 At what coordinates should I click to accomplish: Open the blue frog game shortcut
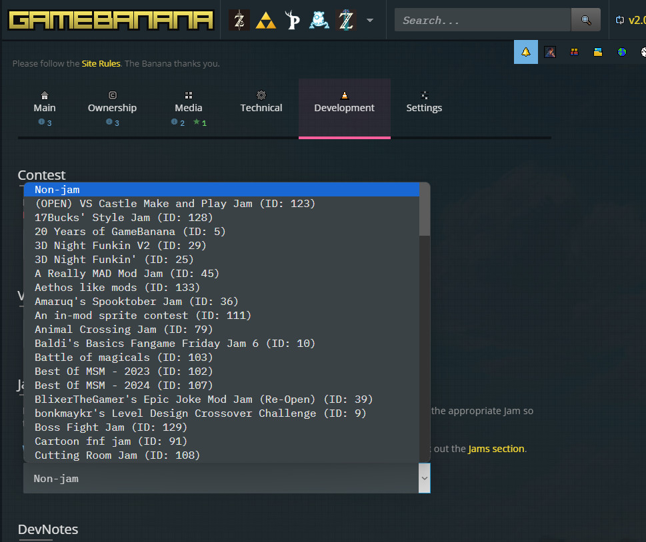319,20
